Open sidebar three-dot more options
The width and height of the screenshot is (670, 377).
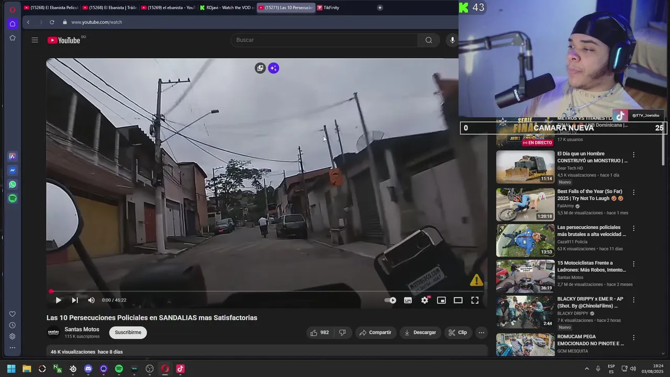[x=13, y=348]
